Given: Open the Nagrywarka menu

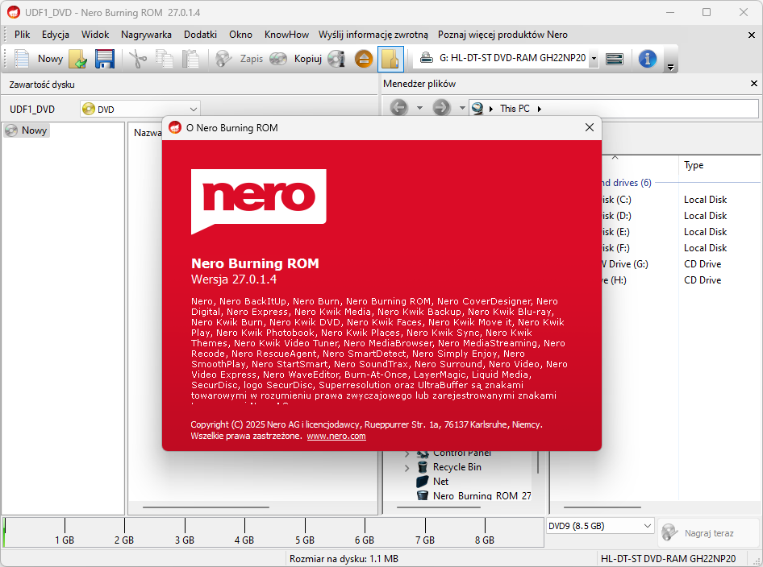Looking at the screenshot, I should click(146, 35).
